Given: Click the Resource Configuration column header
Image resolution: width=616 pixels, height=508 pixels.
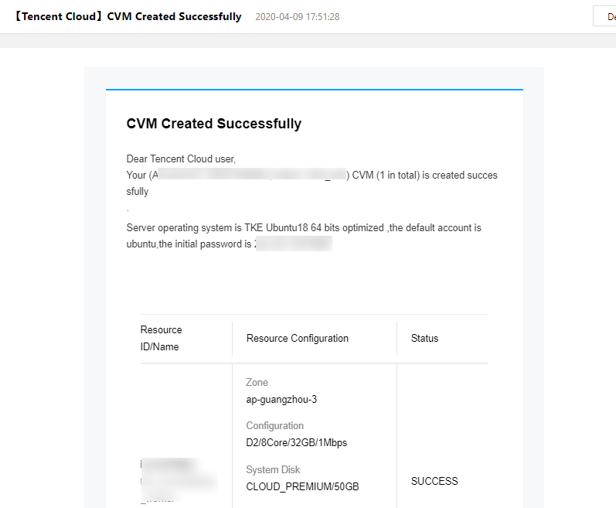Looking at the screenshot, I should click(298, 338).
